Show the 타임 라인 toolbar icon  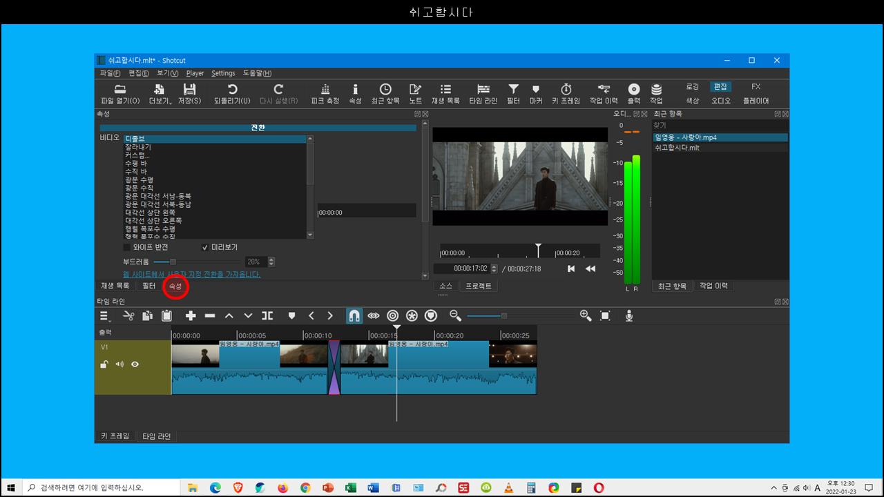click(x=483, y=95)
